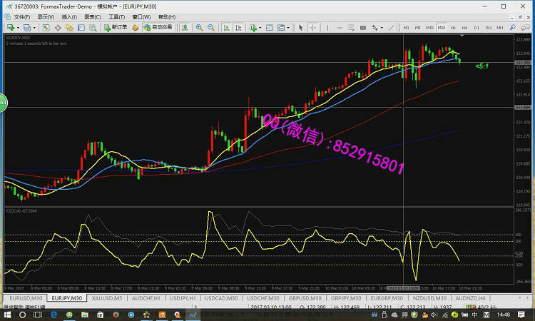Open Windows Start menu
The height and width of the screenshot is (321, 535).
pyautogui.click(x=6, y=314)
